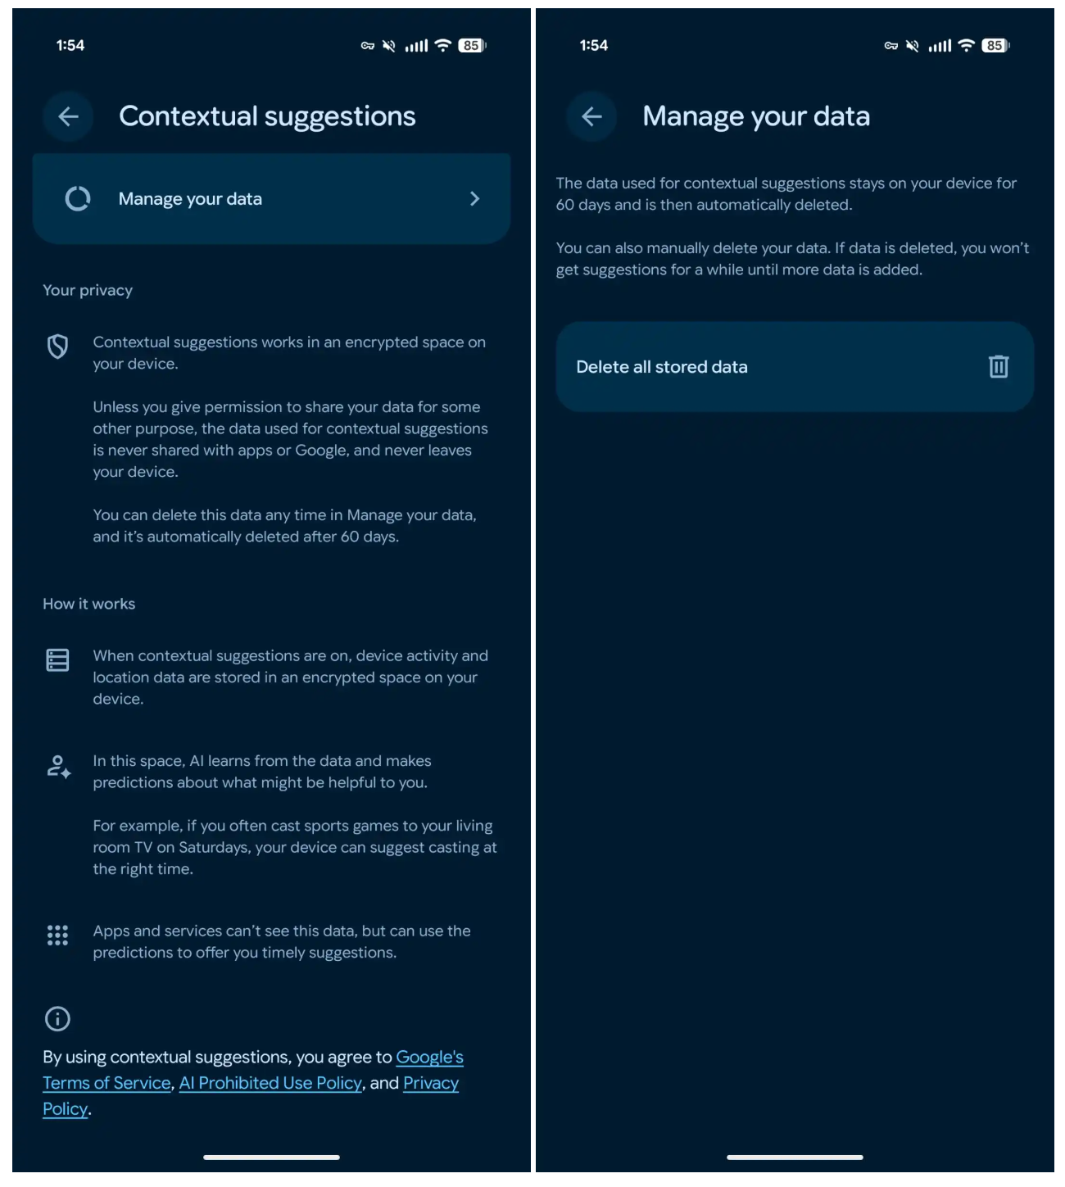Viewport: 1065px width, 1187px height.
Task: Tap the VPN key icon in right status bar
Action: [x=891, y=46]
